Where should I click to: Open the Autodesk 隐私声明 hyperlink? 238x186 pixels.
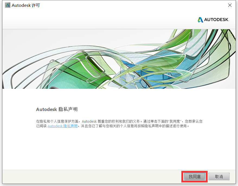pyautogui.click(x=63, y=126)
